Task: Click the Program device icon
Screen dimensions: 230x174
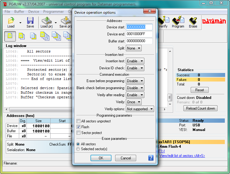Action: point(178,22)
